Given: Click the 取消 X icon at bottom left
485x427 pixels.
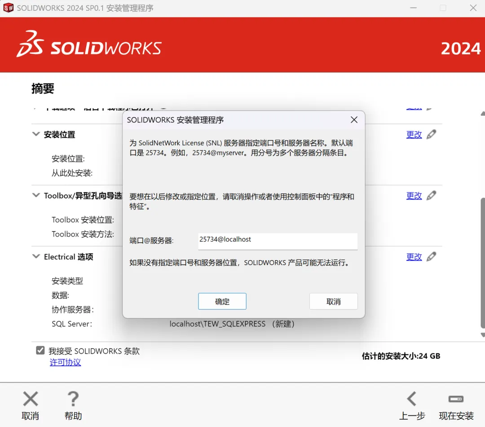Looking at the screenshot, I should (x=31, y=399).
